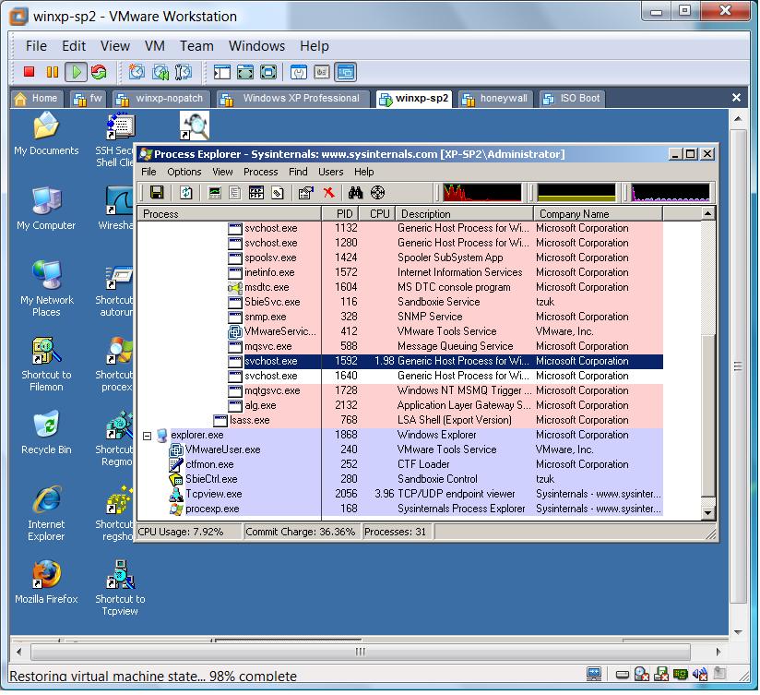Switch to the ISO Boot tab
Viewport: 760px width, 695px height.
pos(572,99)
